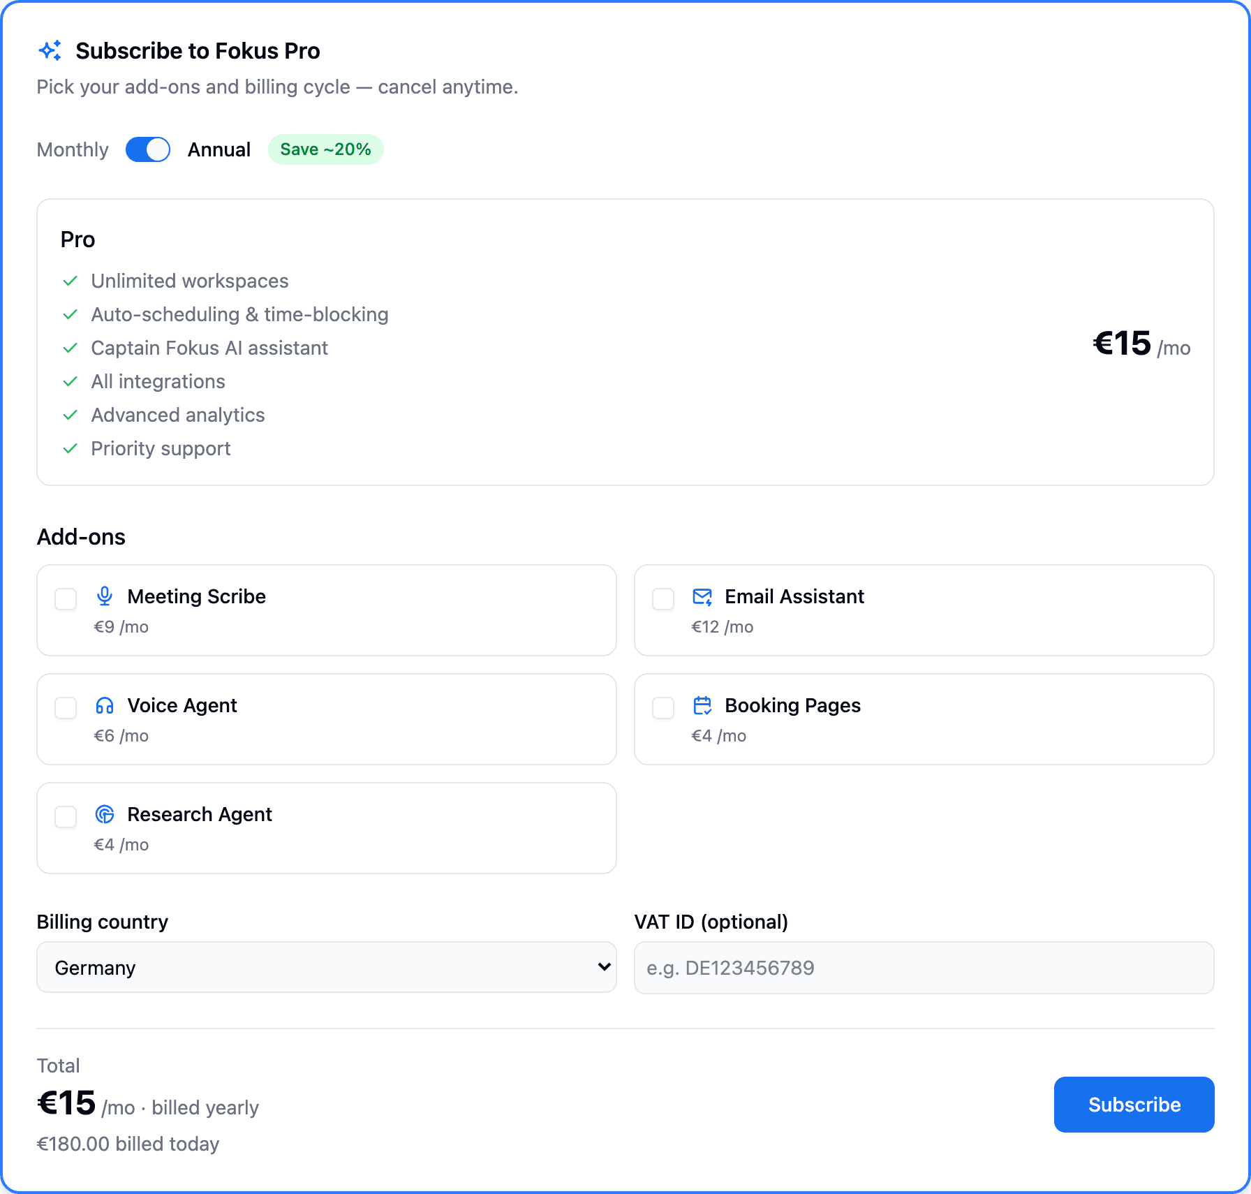Click the Subscribe button
The image size is (1251, 1194).
[1134, 1105]
